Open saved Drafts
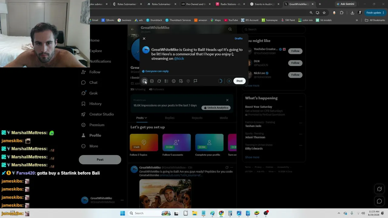Screen dimensions: 388x218 [x=239, y=38]
